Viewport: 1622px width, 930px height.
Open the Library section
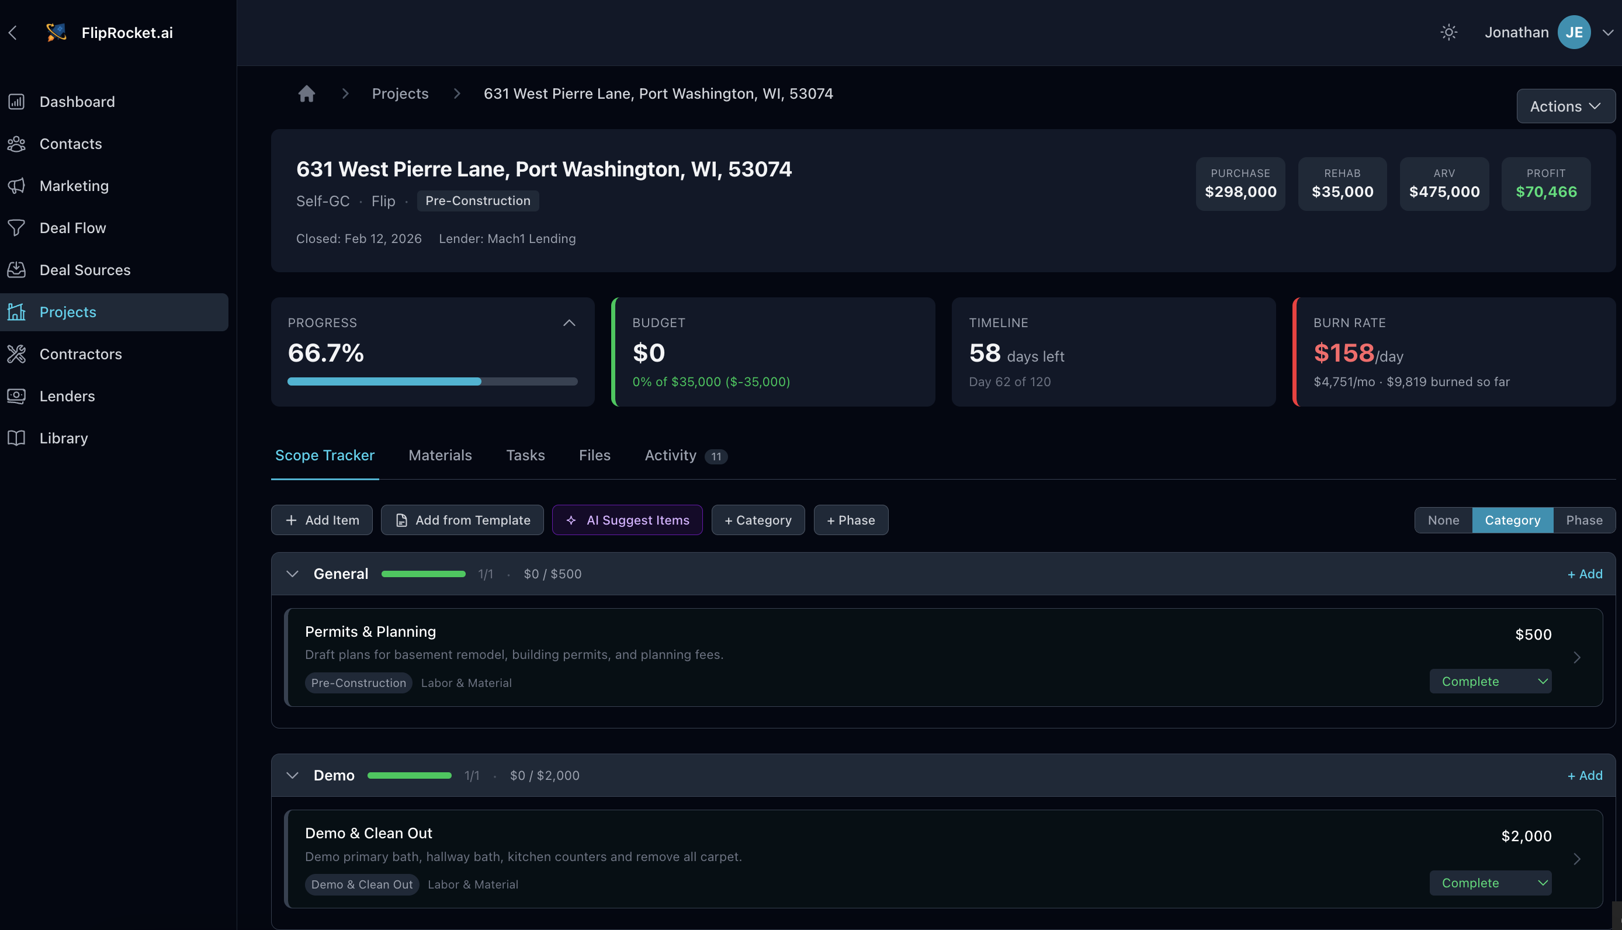click(64, 438)
